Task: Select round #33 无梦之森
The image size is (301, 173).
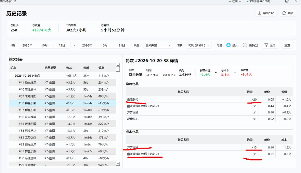Action: 62,138
